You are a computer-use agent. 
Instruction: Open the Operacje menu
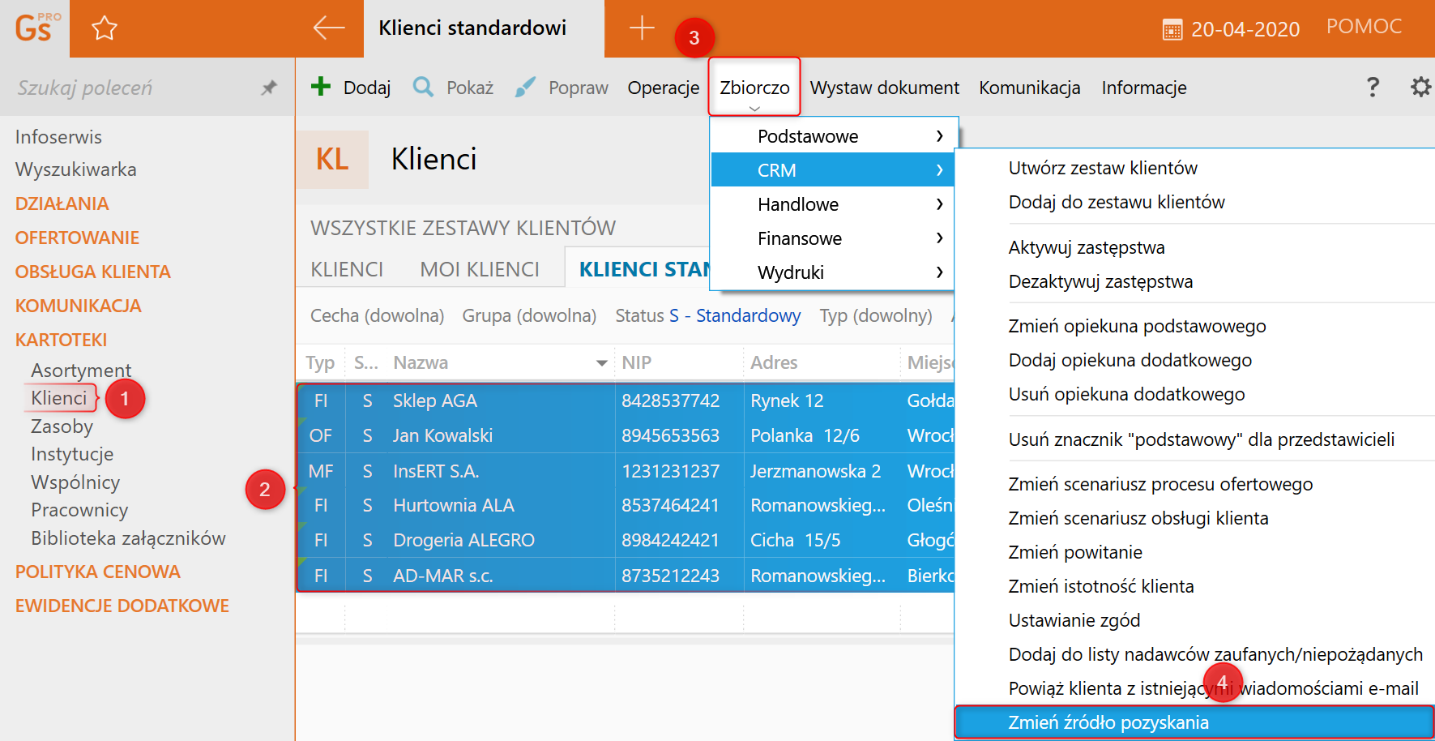664,88
